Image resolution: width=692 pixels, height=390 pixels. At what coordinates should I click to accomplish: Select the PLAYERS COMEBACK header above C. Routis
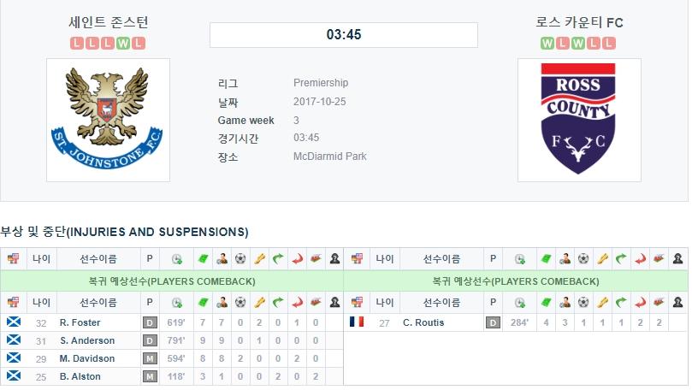tap(516, 281)
